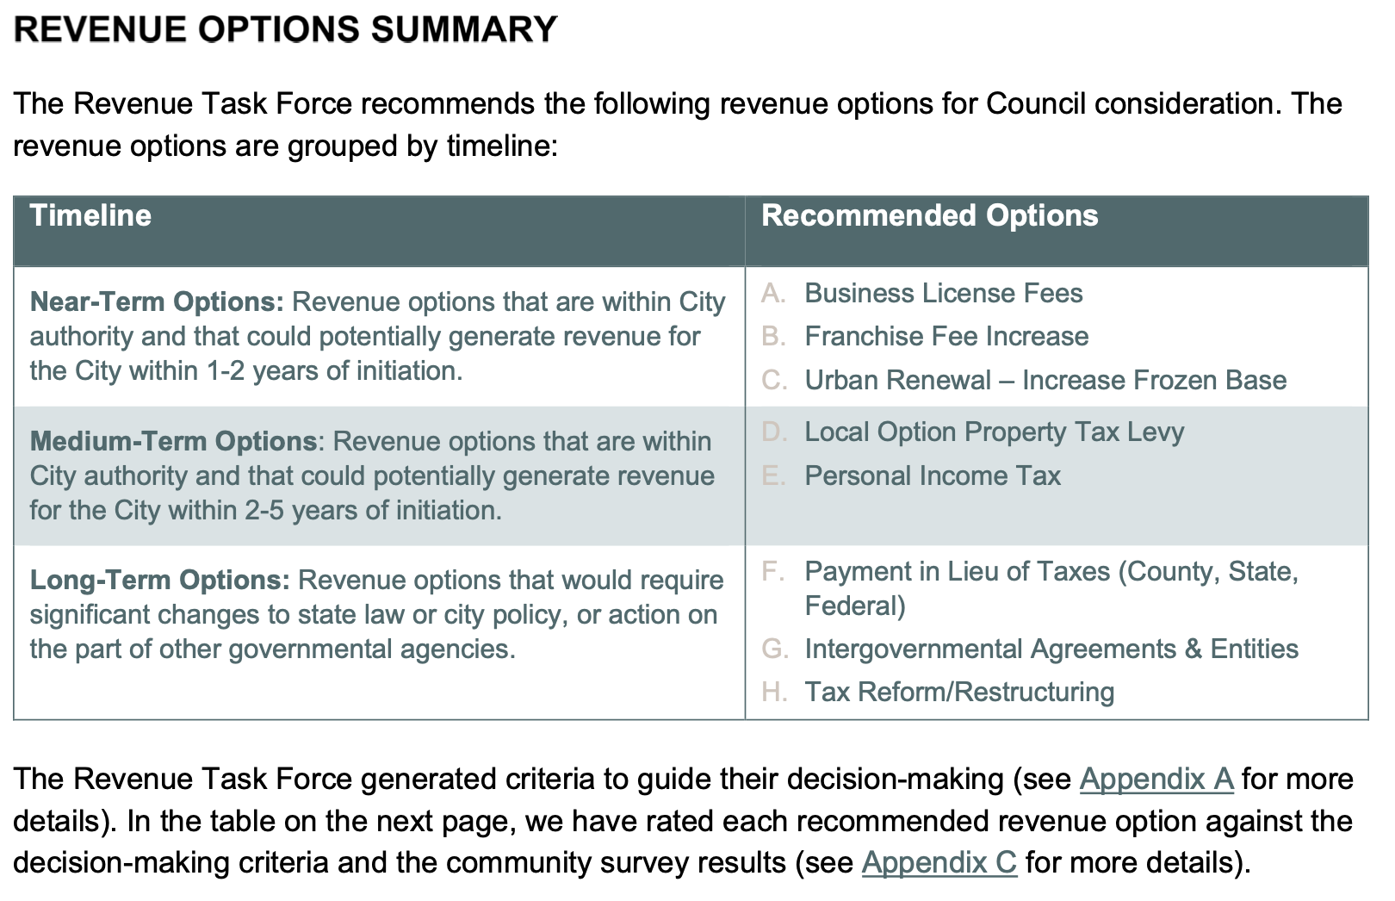The height and width of the screenshot is (901, 1395).
Task: Click the list letter D marker
Action: pos(773,432)
